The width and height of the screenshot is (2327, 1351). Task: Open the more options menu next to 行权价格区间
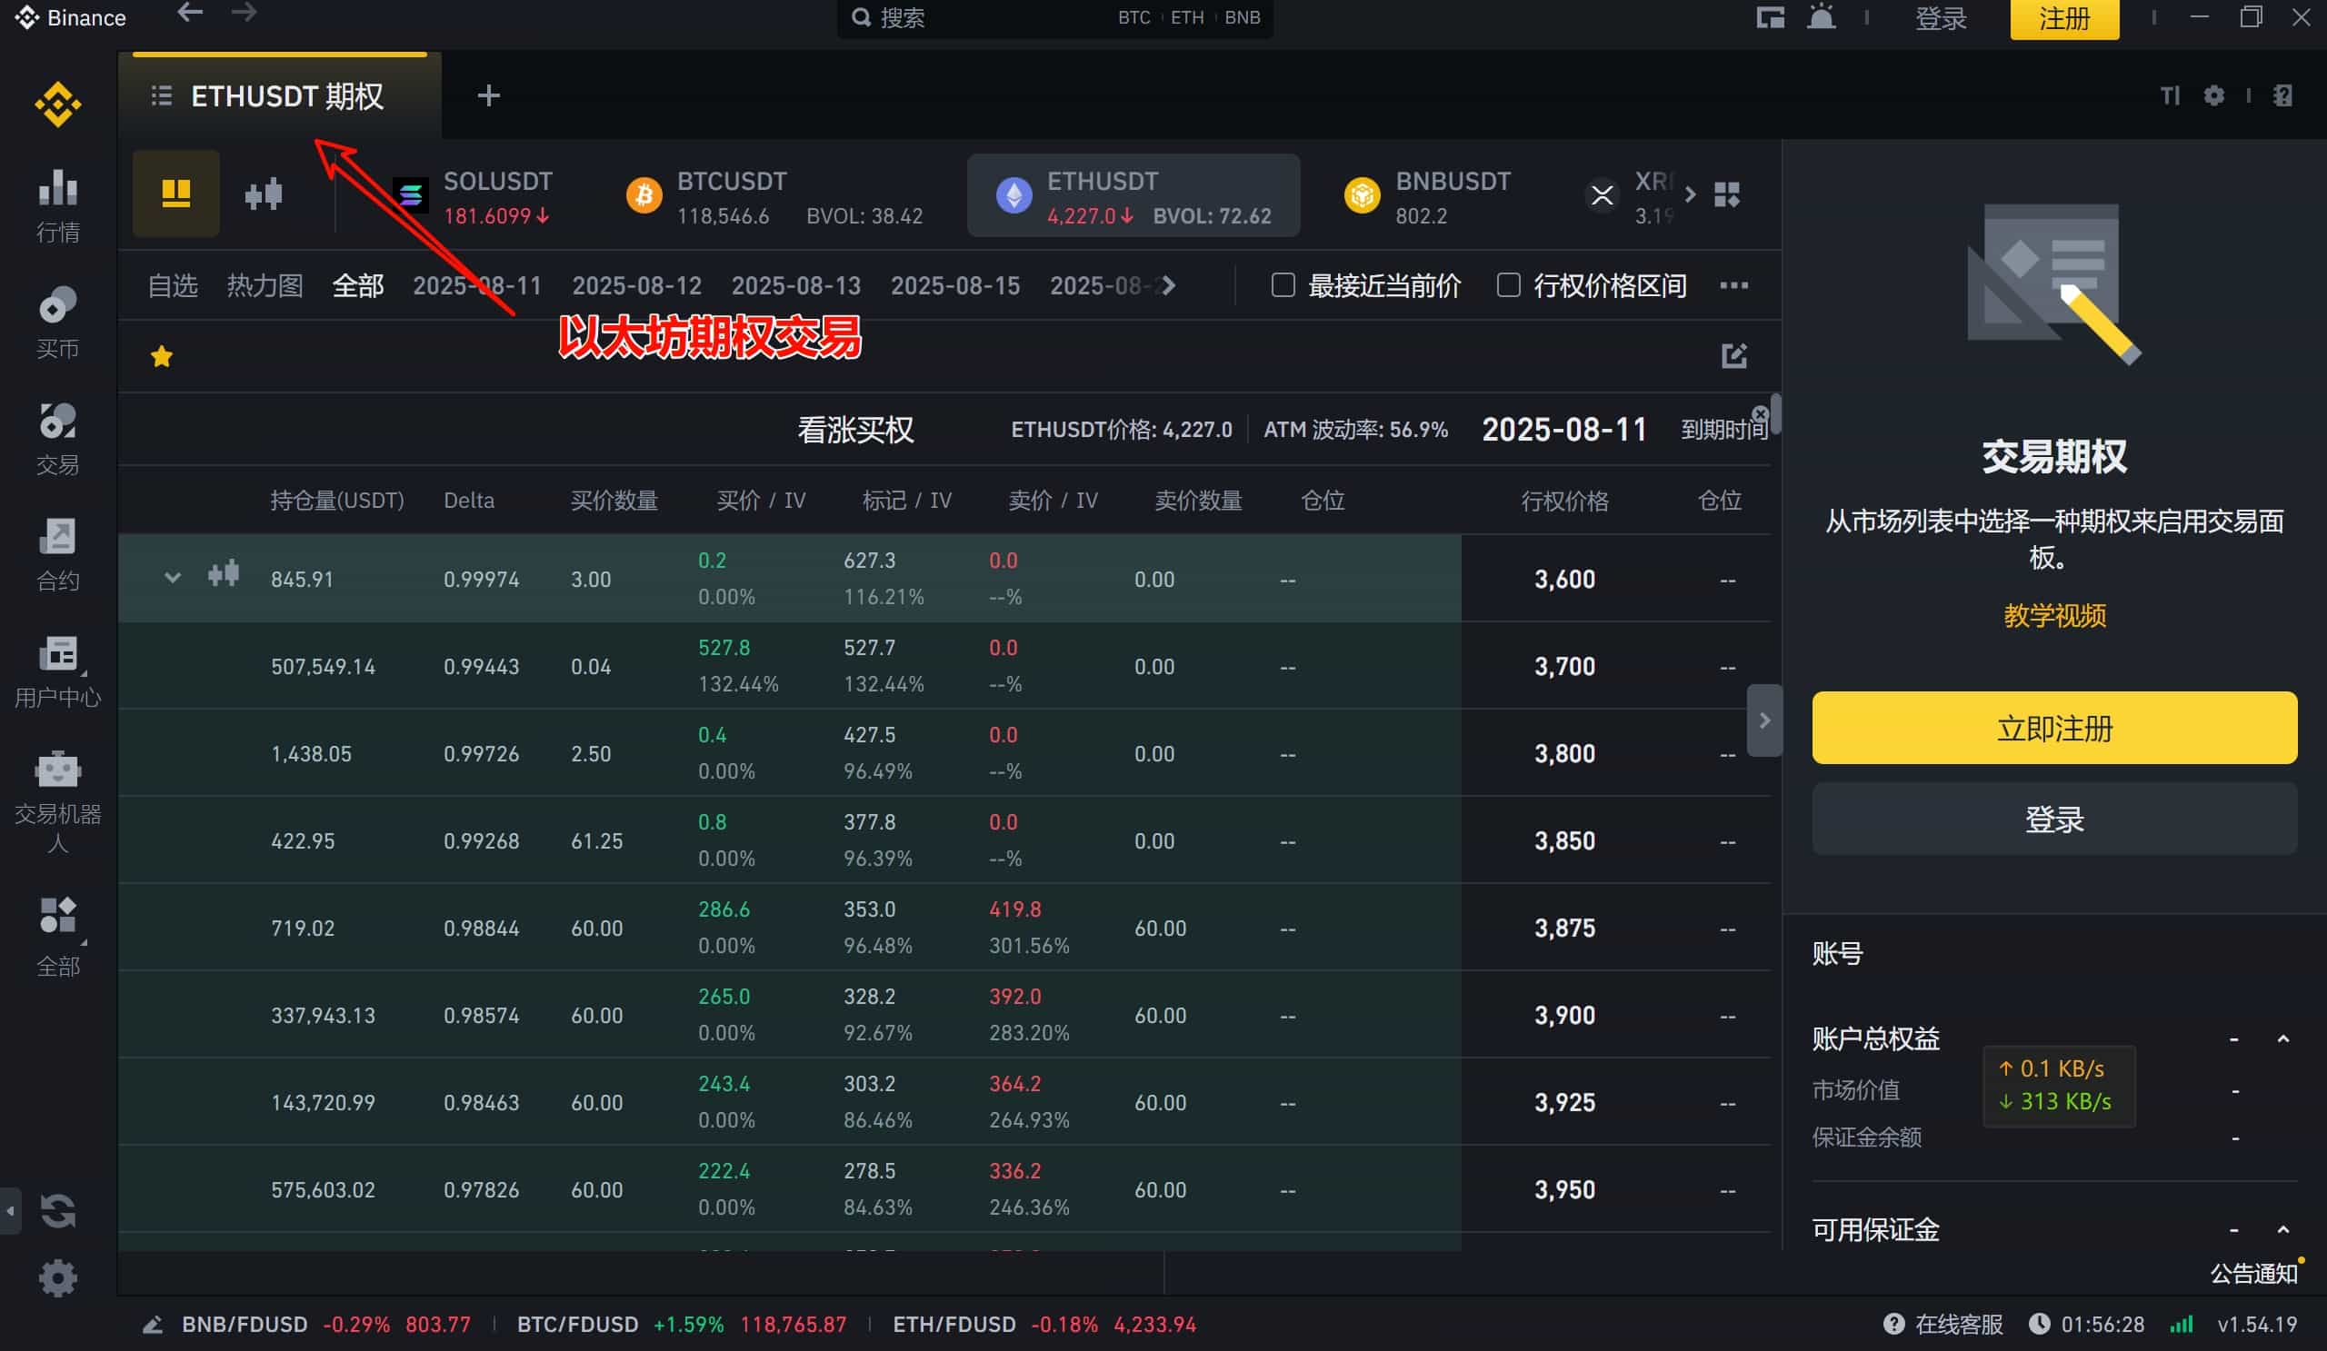tap(1734, 286)
